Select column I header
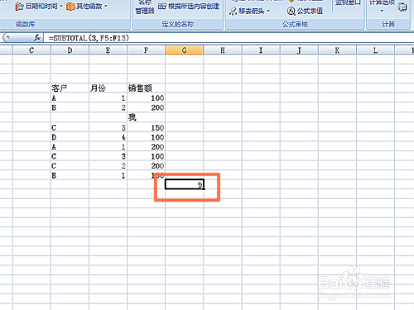The image size is (414, 310). [261, 50]
